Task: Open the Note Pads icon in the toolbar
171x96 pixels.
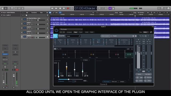Action: coord(162,8)
